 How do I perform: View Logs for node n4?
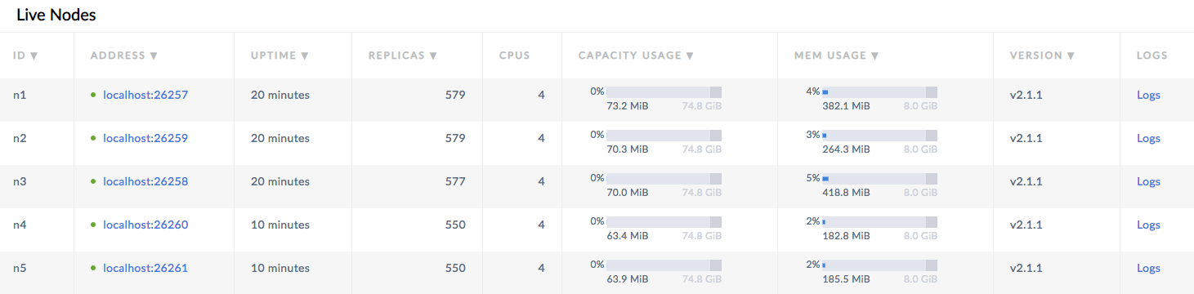click(x=1148, y=225)
